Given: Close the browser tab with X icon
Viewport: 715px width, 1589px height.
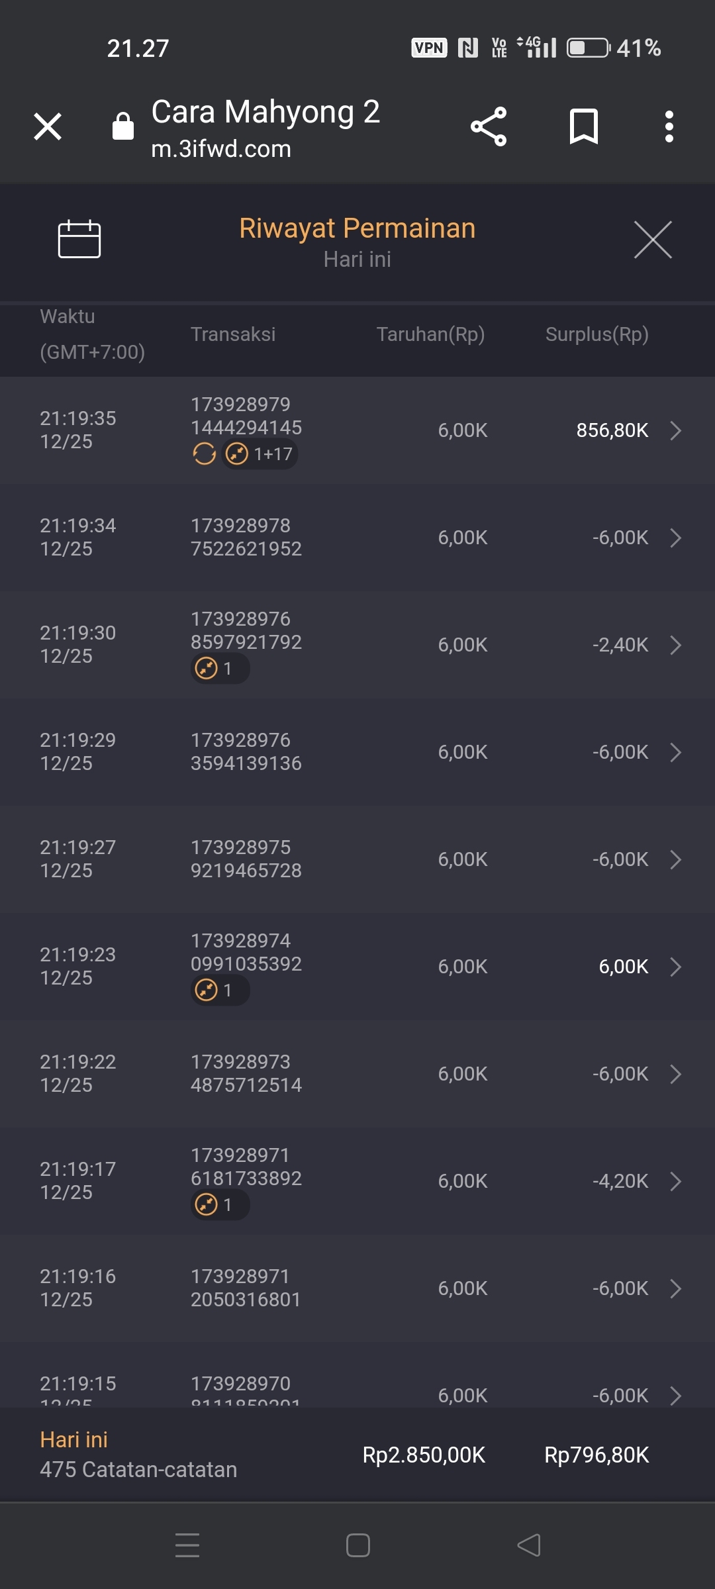Looking at the screenshot, I should click(x=48, y=126).
